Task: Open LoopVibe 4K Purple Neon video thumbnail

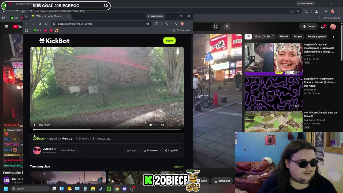Action: click(x=274, y=93)
